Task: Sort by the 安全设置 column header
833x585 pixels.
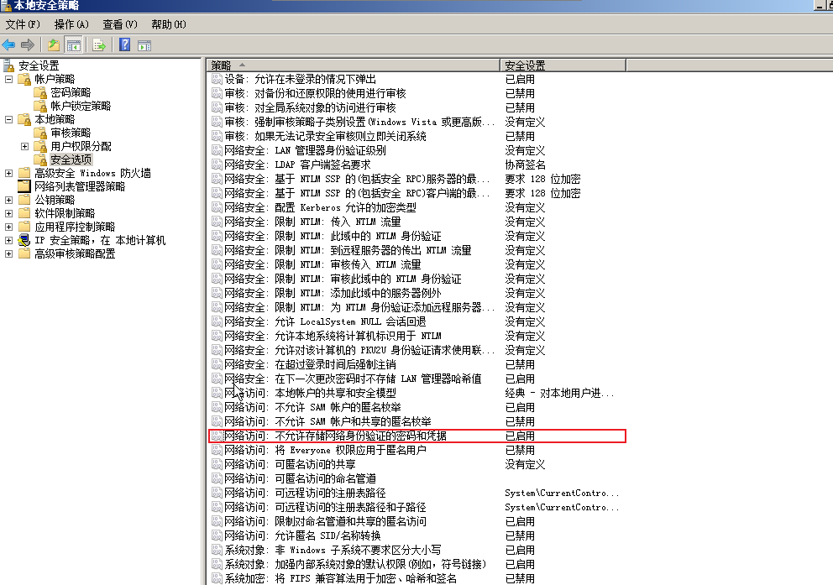Action: point(563,65)
